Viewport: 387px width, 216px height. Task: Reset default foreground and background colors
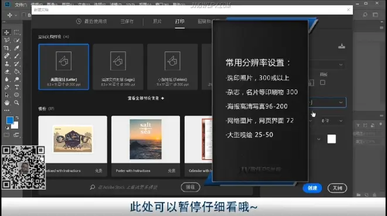coord(7,128)
